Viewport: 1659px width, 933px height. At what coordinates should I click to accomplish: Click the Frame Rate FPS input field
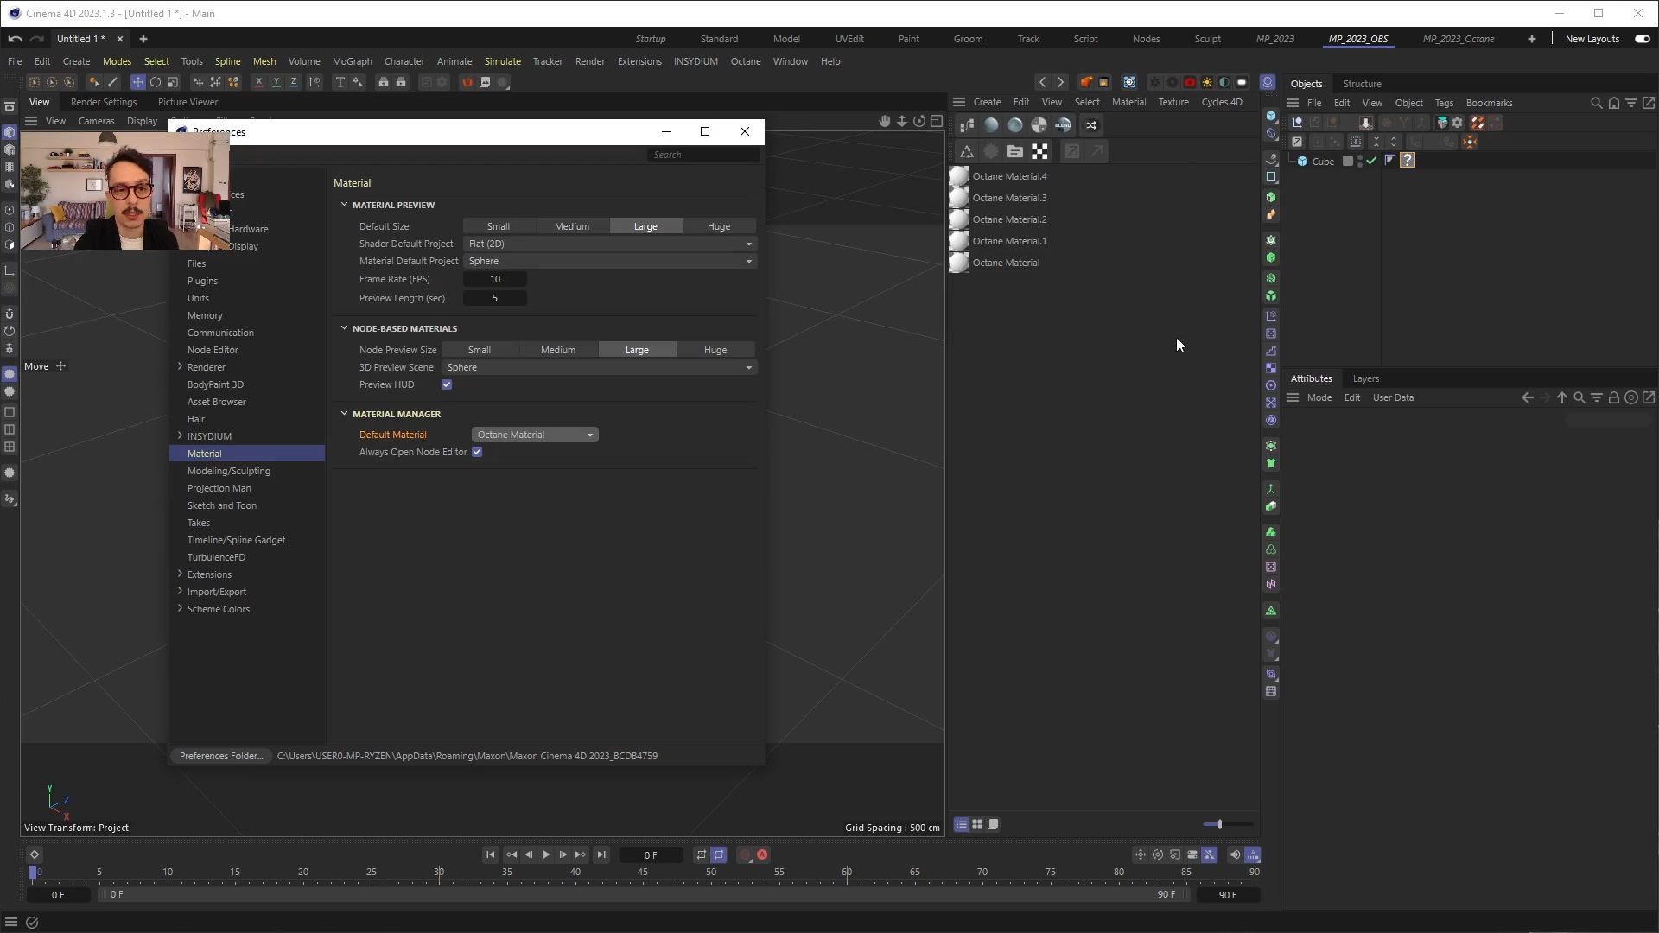point(495,279)
